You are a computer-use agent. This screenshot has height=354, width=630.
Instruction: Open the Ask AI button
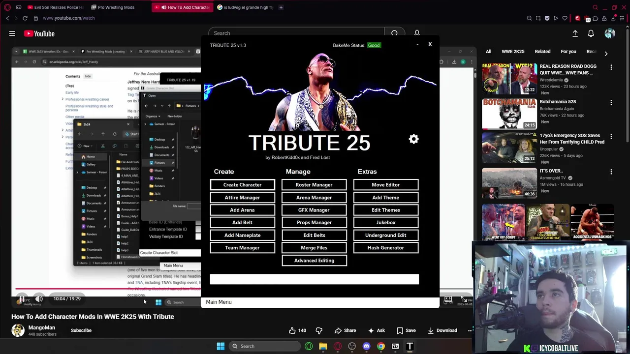pyautogui.click(x=376, y=330)
